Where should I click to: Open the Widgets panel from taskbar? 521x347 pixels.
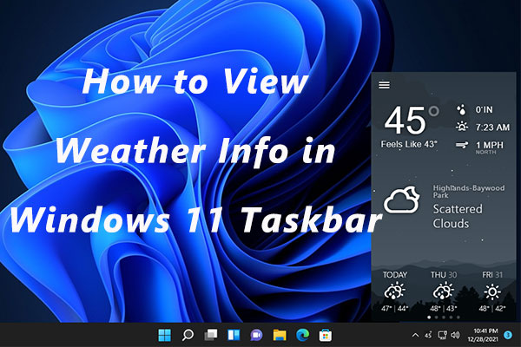coord(234,335)
